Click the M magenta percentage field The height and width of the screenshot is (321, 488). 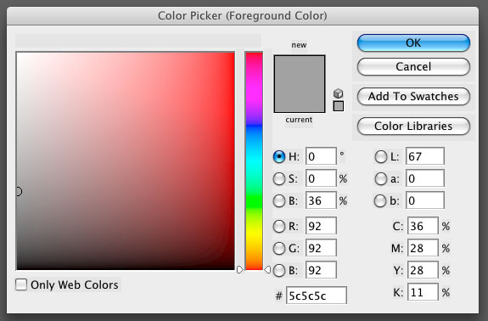point(423,248)
